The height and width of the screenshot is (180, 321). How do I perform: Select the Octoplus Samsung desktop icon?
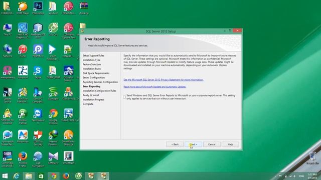tap(68, 73)
